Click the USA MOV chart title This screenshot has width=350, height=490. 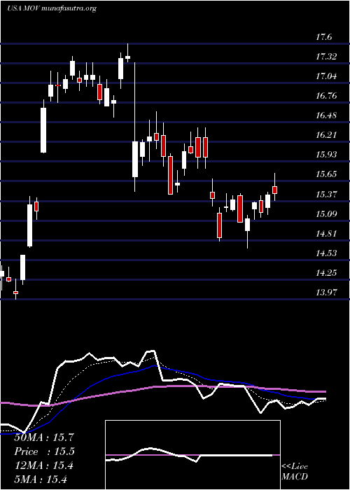pyautogui.click(x=51, y=8)
